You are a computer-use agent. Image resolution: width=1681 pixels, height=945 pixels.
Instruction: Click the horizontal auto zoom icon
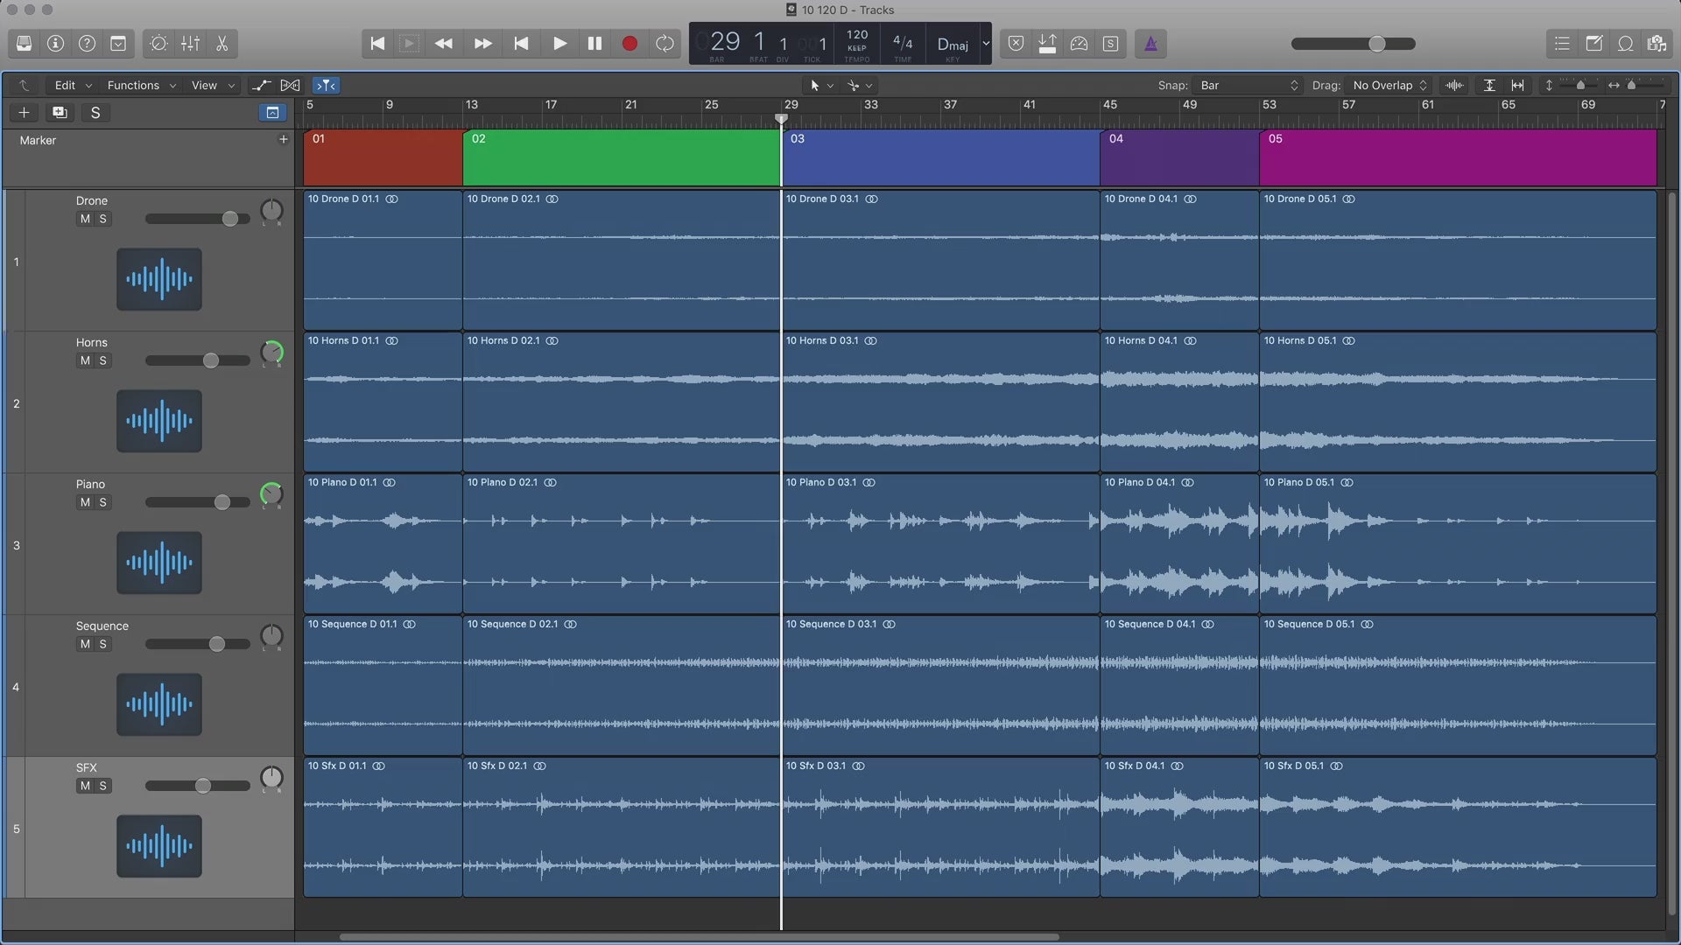(x=1517, y=85)
